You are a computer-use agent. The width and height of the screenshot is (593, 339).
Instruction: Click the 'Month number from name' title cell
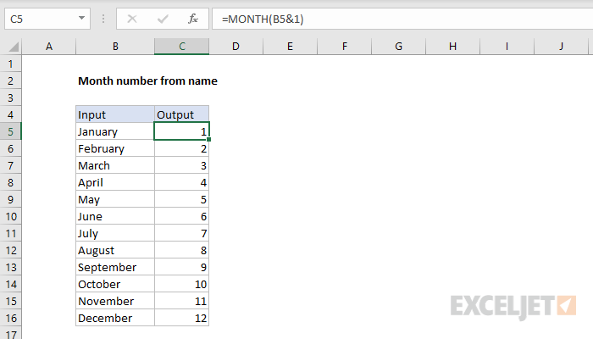tap(147, 81)
